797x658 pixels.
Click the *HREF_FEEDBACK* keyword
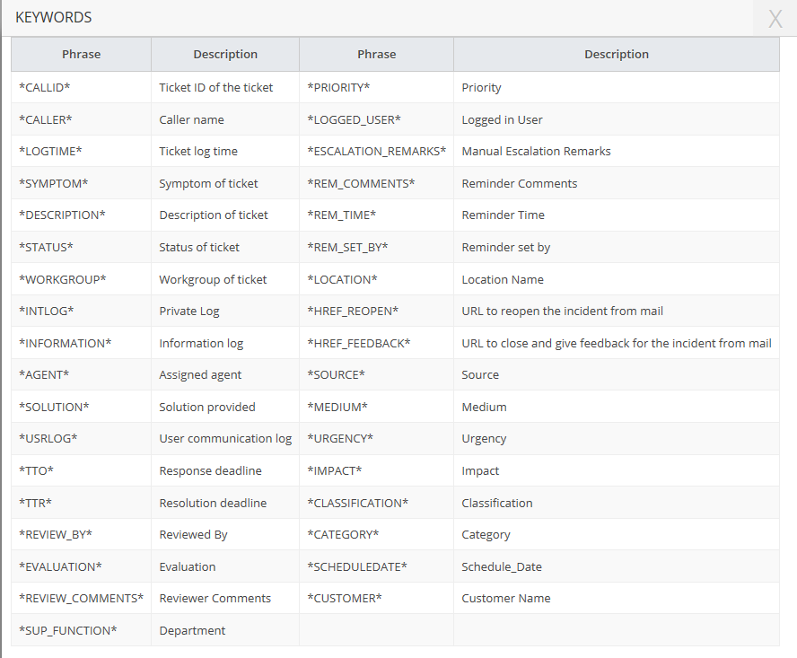click(358, 343)
